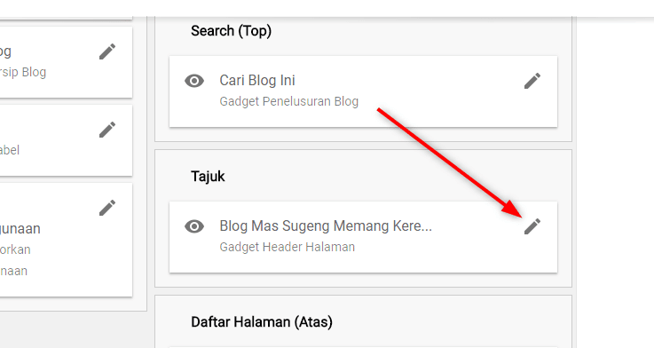The height and width of the screenshot is (348, 654).
Task: Click the 'naan' line in left card
Action: click(13, 271)
